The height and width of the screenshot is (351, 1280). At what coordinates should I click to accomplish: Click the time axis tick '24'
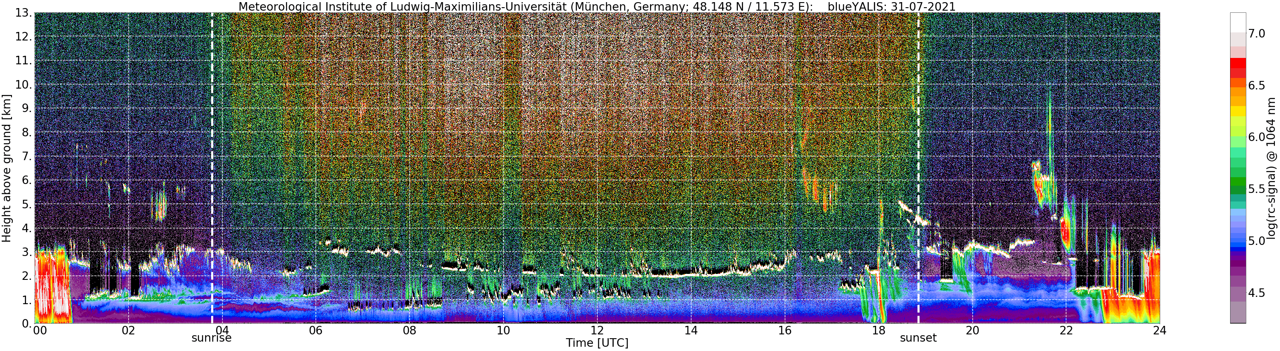[1160, 331]
